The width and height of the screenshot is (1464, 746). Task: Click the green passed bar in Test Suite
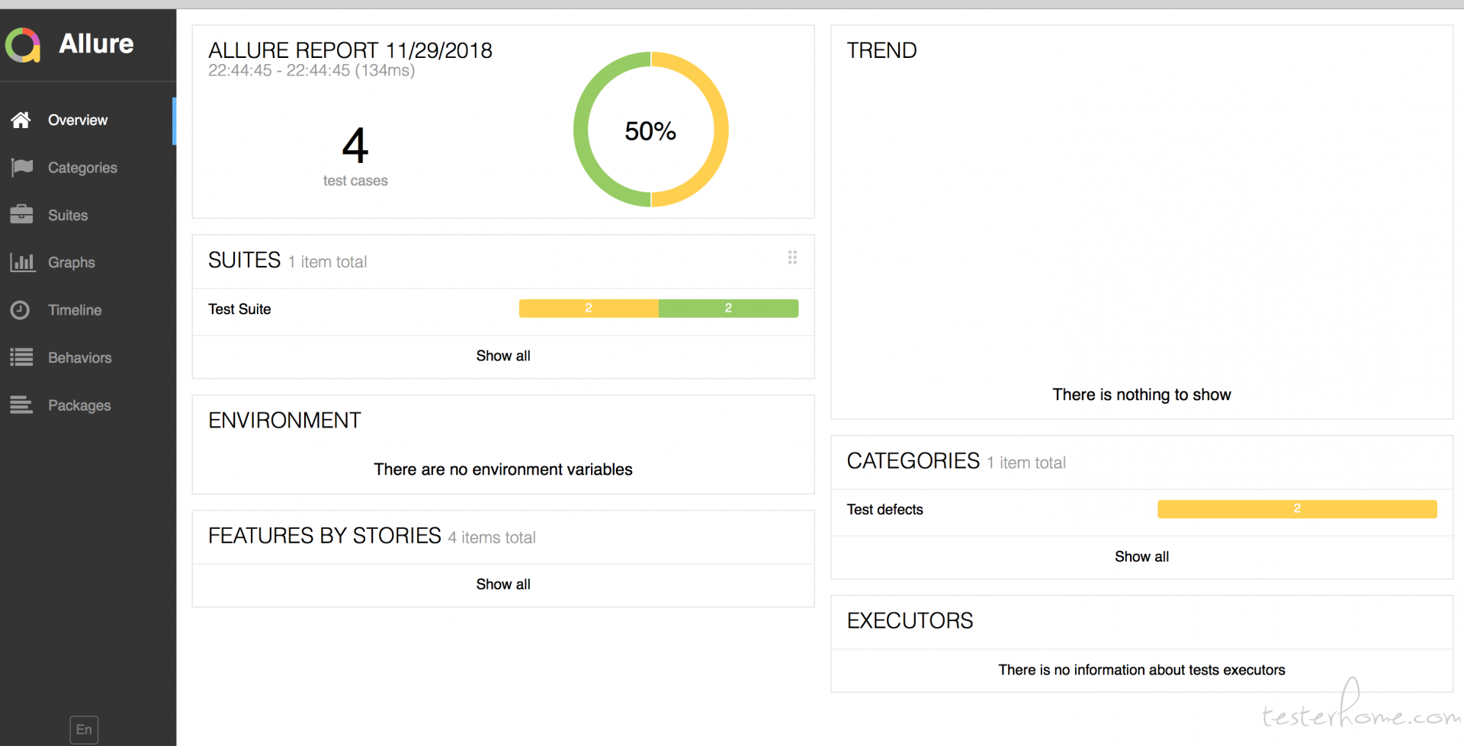tap(728, 308)
